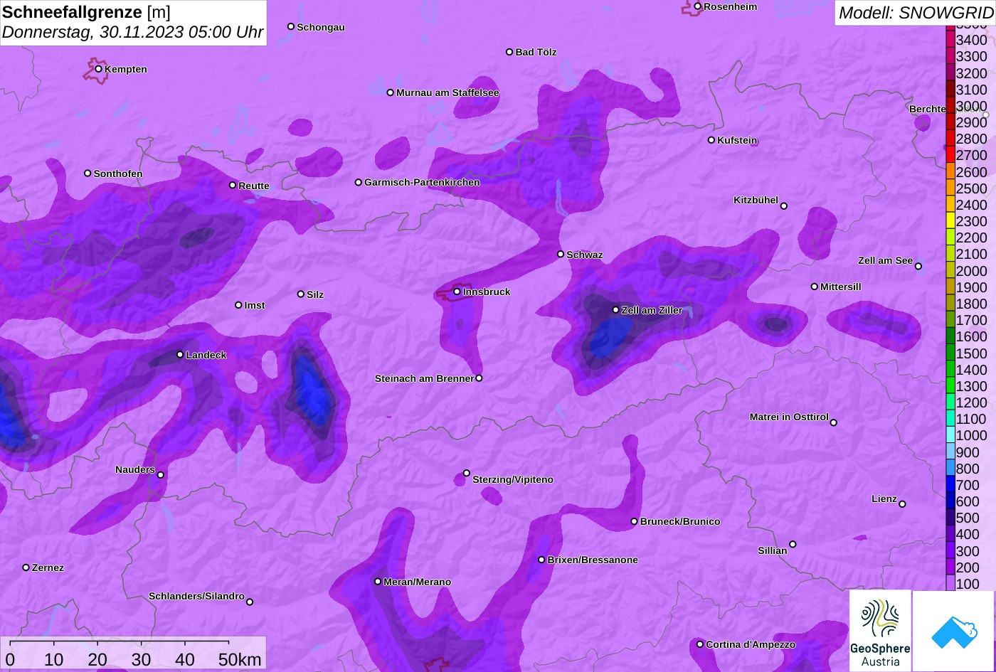Click the Murnau am Staffelsee label
This screenshot has width=996, height=672.
tap(447, 92)
